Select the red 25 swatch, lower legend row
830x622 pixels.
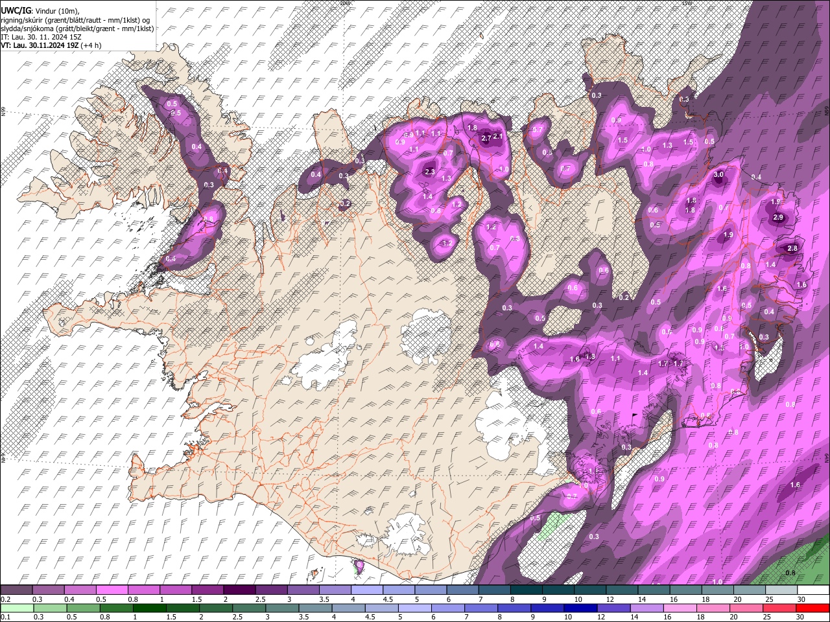[779, 608]
